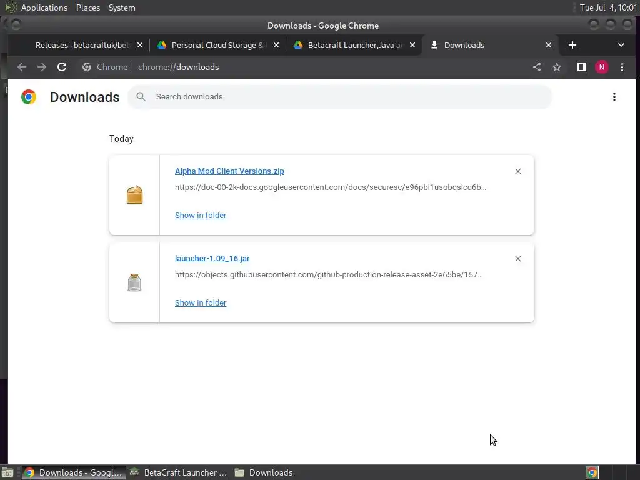Show launcher jar in folder
The image size is (640, 480).
(x=201, y=302)
